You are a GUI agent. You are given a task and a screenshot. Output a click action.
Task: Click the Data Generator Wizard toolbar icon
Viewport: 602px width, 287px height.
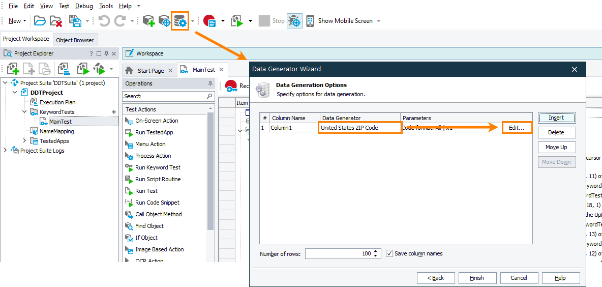[180, 21]
